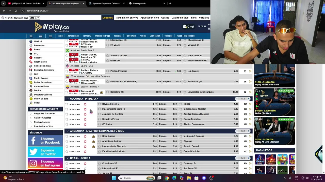
Task: Bet on Flamengo RJ at 2.28
Action: (209, 163)
